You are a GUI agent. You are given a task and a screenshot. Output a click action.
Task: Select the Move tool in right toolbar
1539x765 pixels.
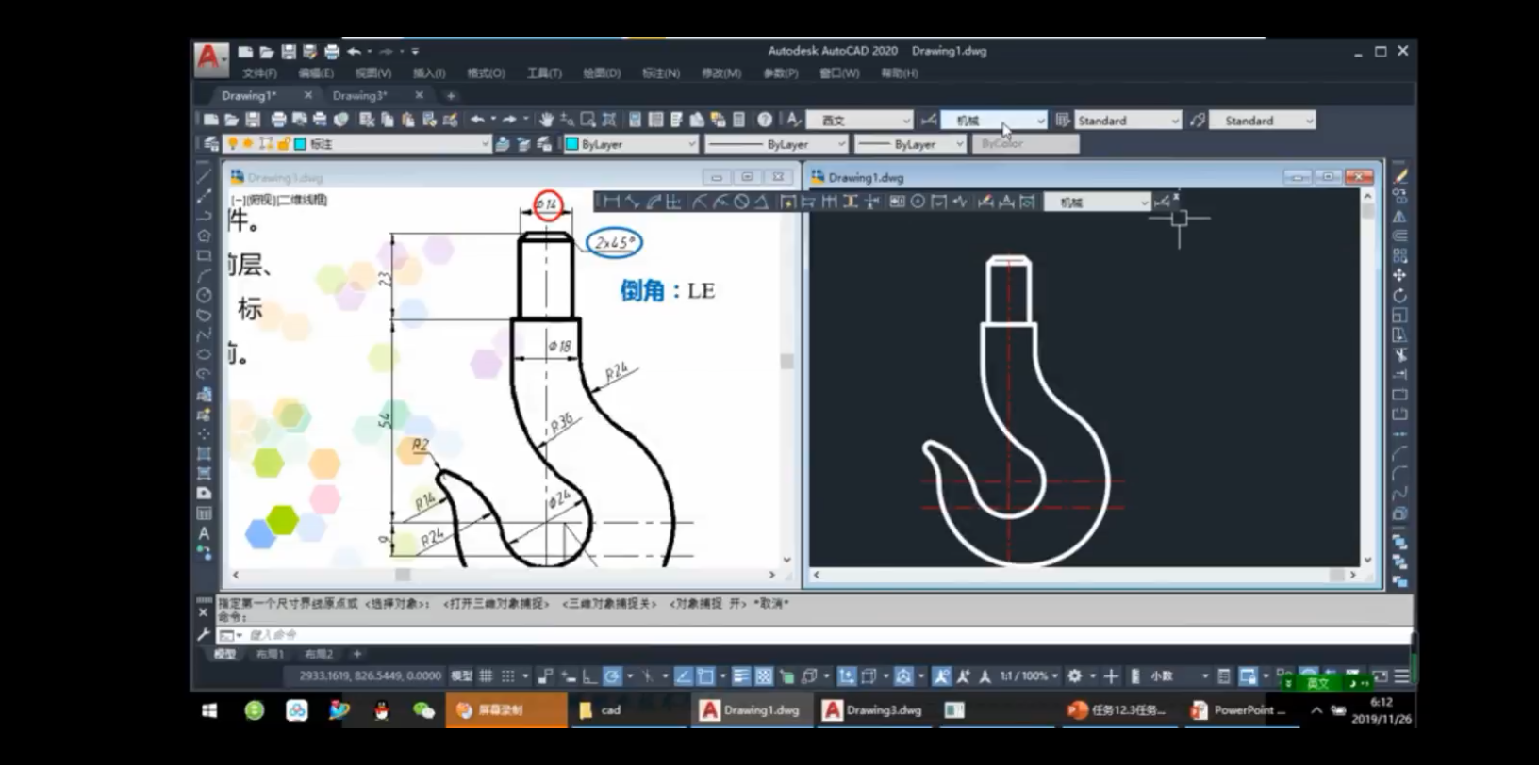1400,275
